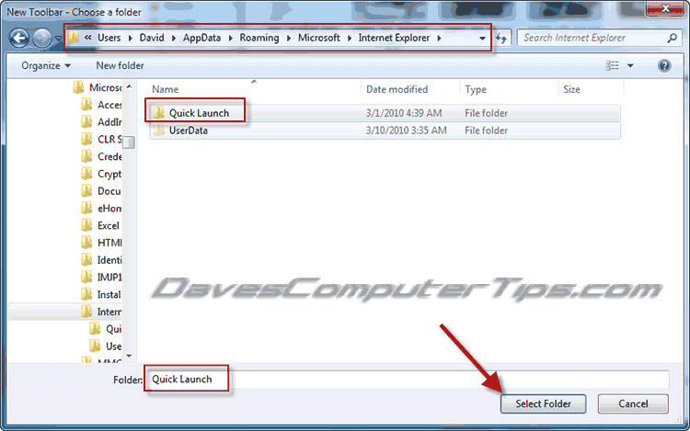Select the Qui subfolder in tree
The height and width of the screenshot is (431, 690).
tap(106, 329)
